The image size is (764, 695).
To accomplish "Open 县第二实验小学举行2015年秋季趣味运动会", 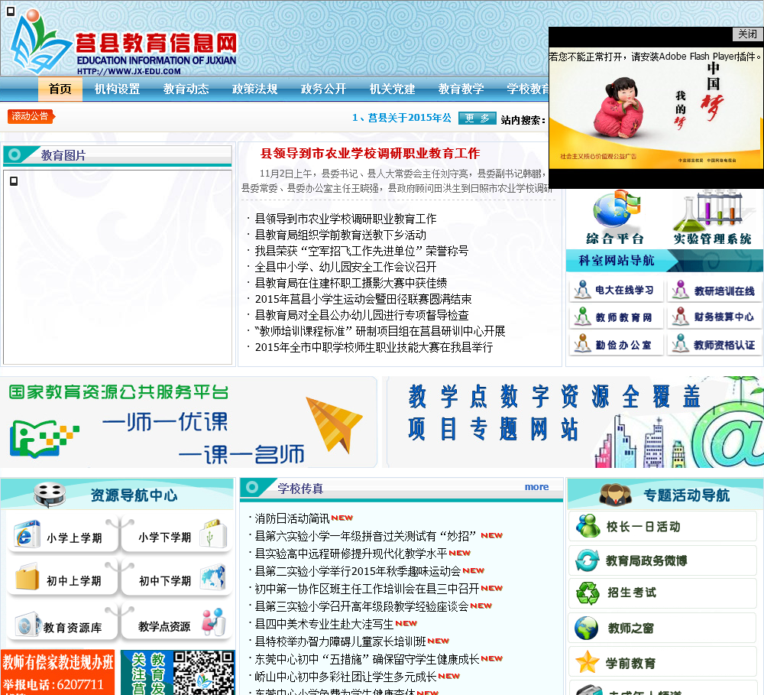I will [358, 571].
